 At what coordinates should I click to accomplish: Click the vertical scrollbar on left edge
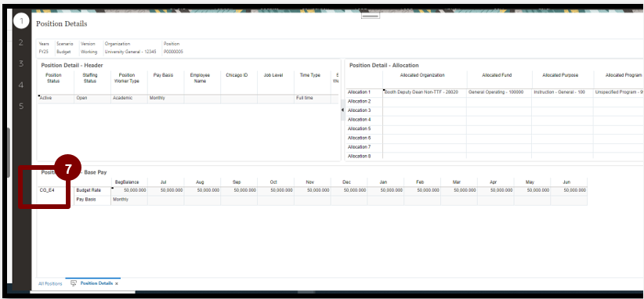pos(9,152)
